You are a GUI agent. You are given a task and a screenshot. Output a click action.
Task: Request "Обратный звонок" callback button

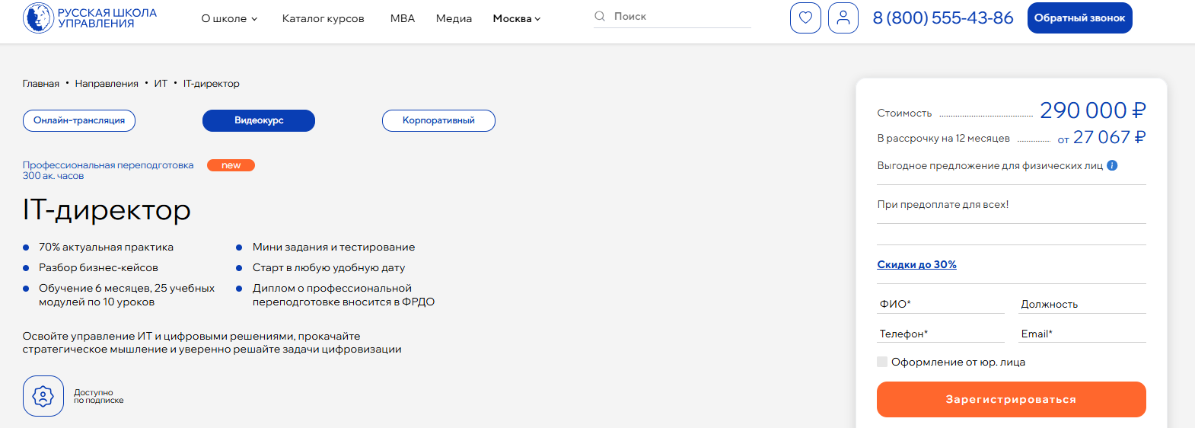1079,18
